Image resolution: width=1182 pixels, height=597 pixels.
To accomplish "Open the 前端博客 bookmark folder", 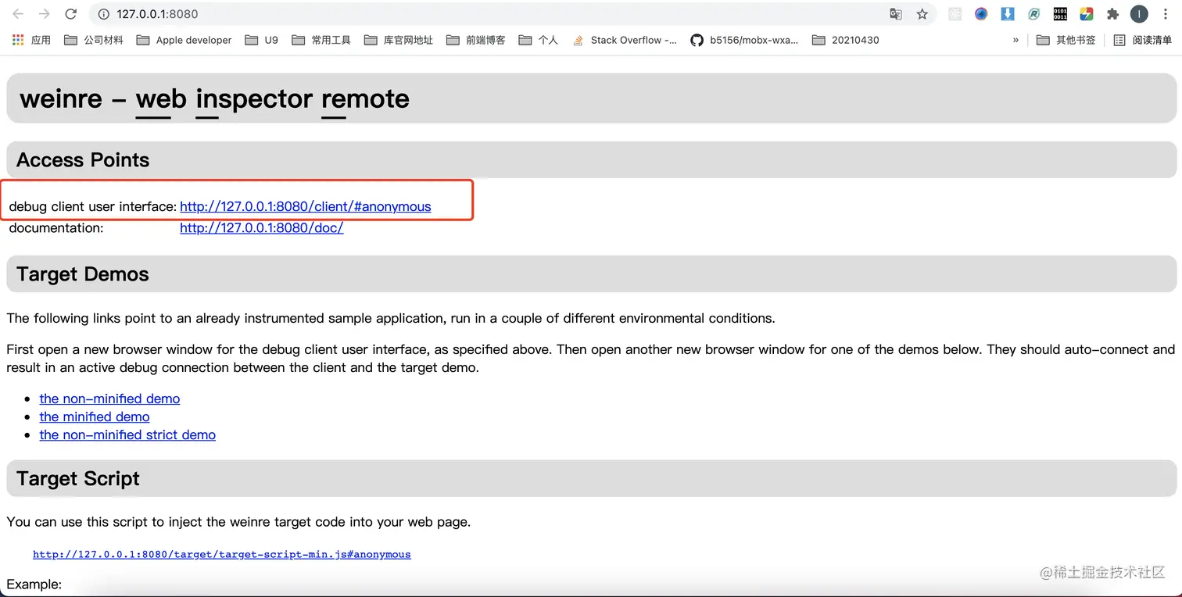I will pos(476,40).
